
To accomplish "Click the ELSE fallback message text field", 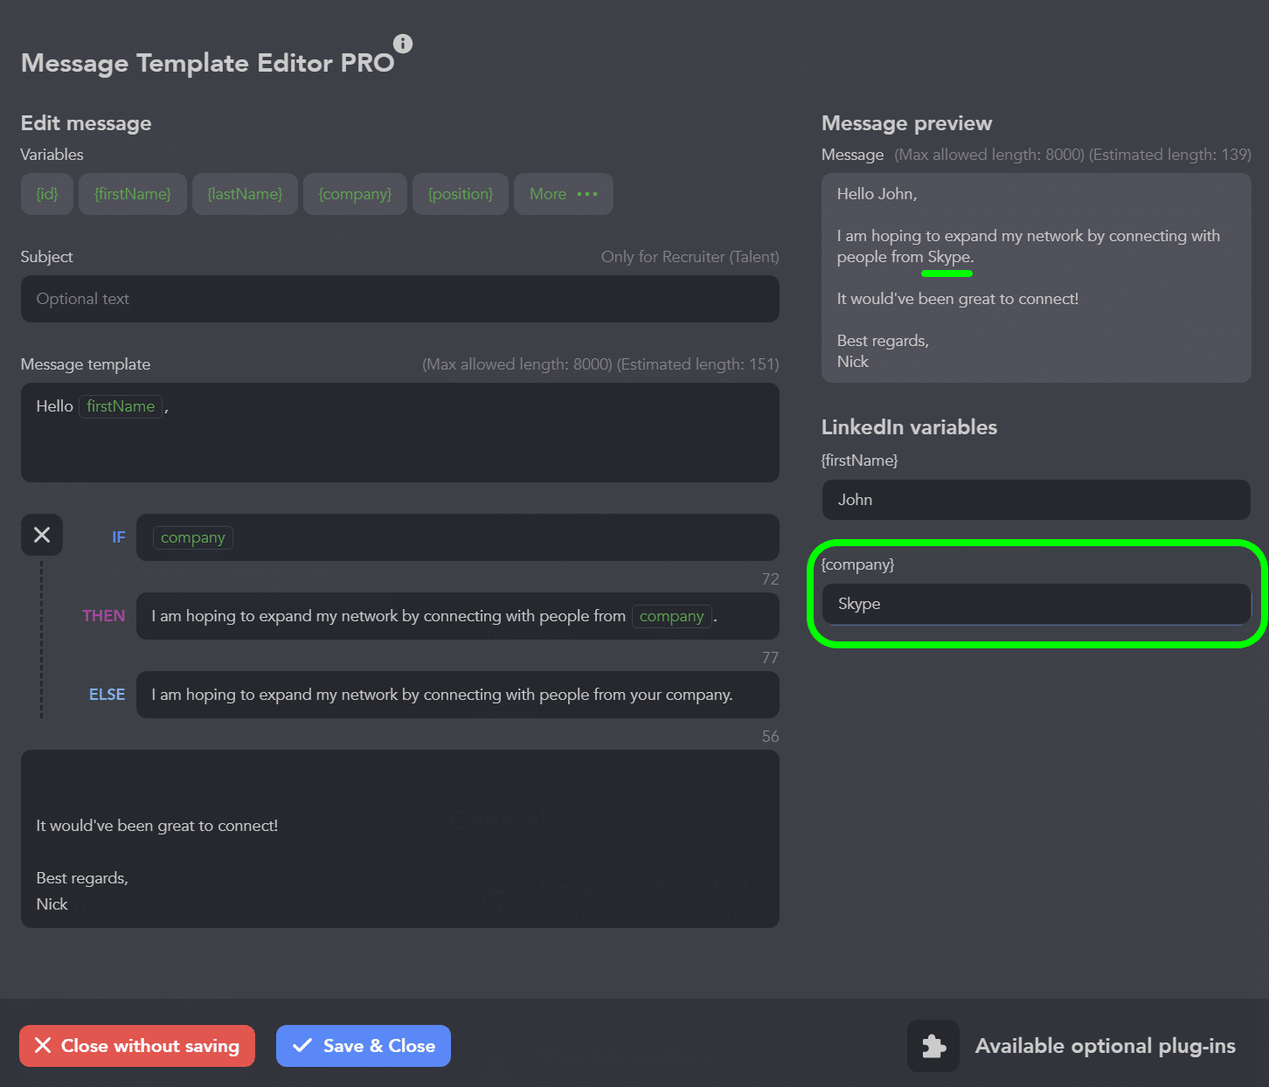I will tap(458, 695).
